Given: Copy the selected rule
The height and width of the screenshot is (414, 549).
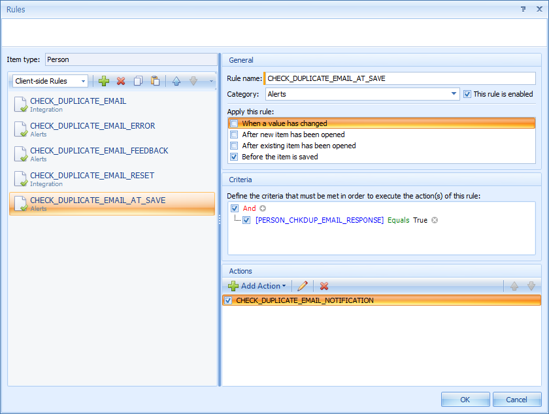Looking at the screenshot, I should [138, 81].
